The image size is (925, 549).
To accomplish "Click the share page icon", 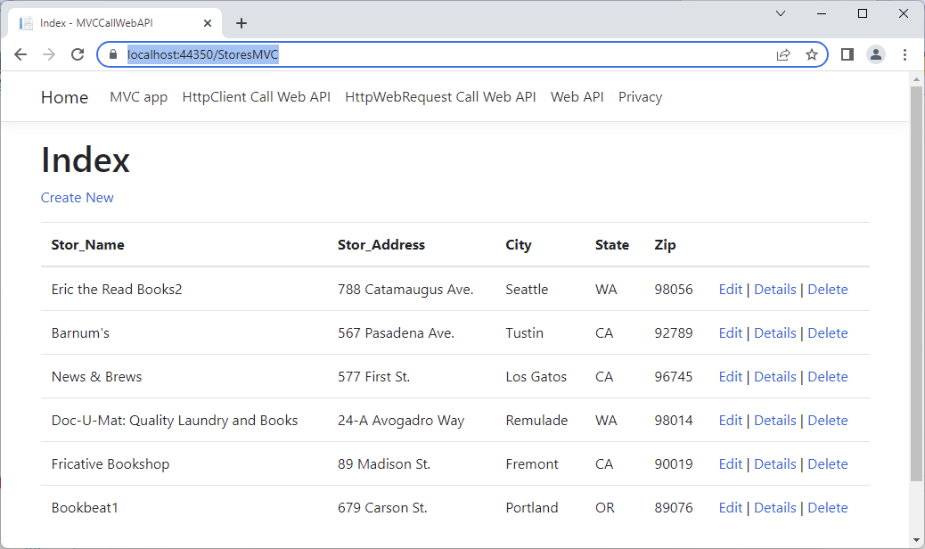I will click(x=783, y=54).
